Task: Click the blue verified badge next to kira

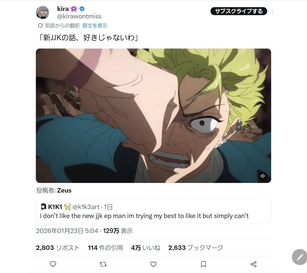Action: pyautogui.click(x=82, y=9)
